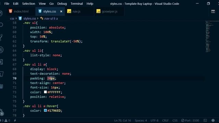219x123 pixels.
Task: Click the css folder breadcrumb
Action: tap(12, 18)
